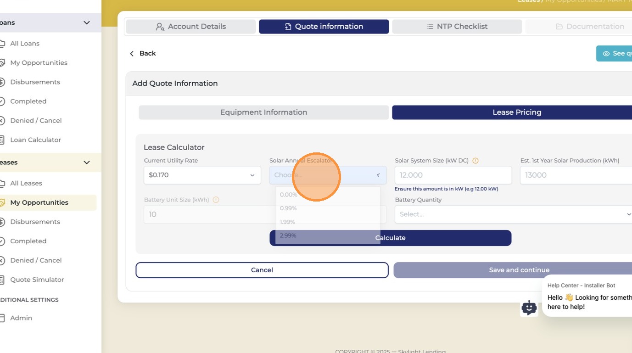This screenshot has height=353, width=632.
Task: Click the eye icon on the See quote button
Action: (606, 54)
